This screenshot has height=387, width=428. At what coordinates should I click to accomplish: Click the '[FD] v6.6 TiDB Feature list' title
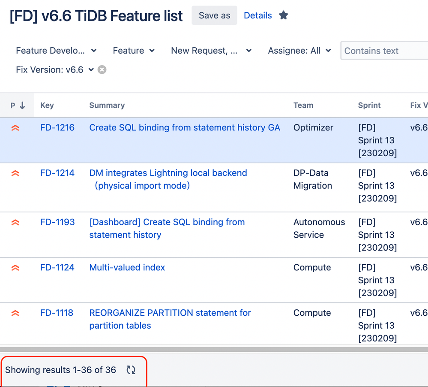[x=96, y=15]
